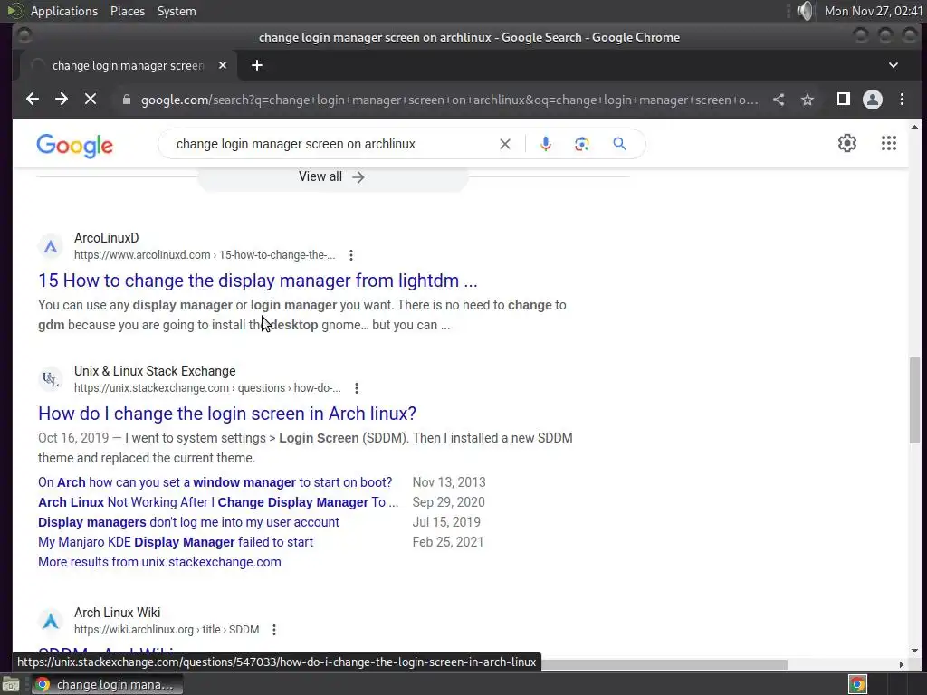The width and height of the screenshot is (927, 695).
Task: Open Chrome's three-dot menu
Action: tap(902, 100)
